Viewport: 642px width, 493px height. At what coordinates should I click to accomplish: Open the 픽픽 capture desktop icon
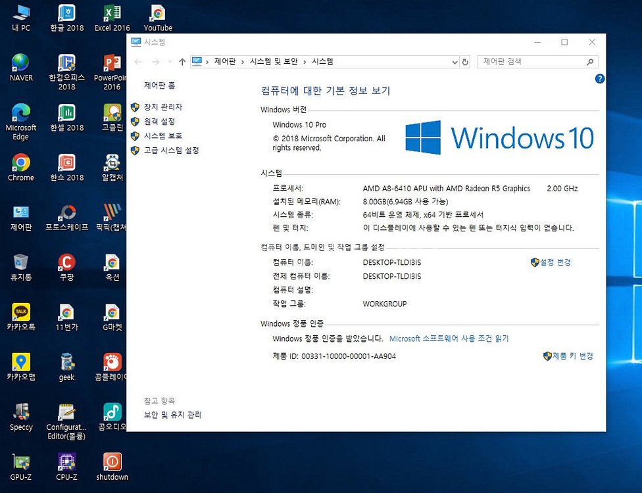(x=111, y=217)
